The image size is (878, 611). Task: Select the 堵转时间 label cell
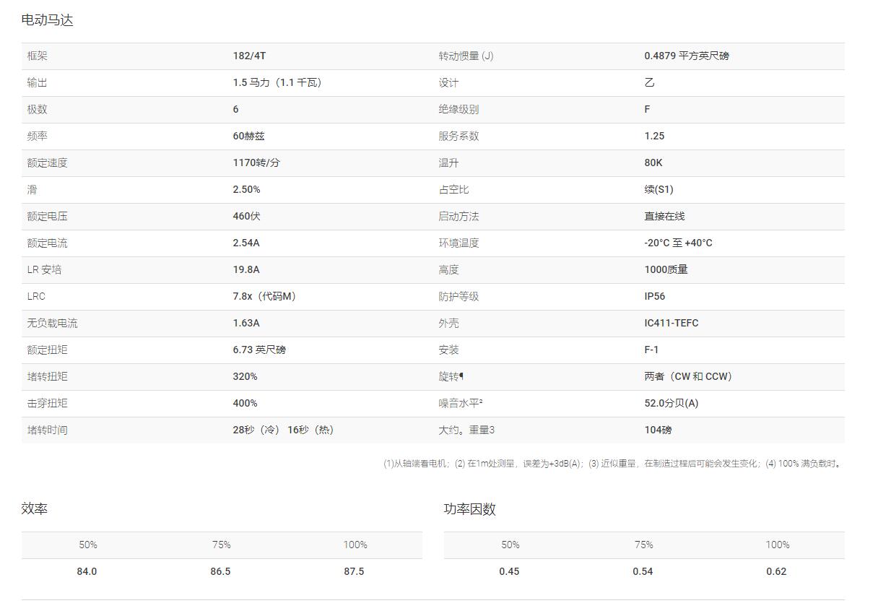(47, 430)
